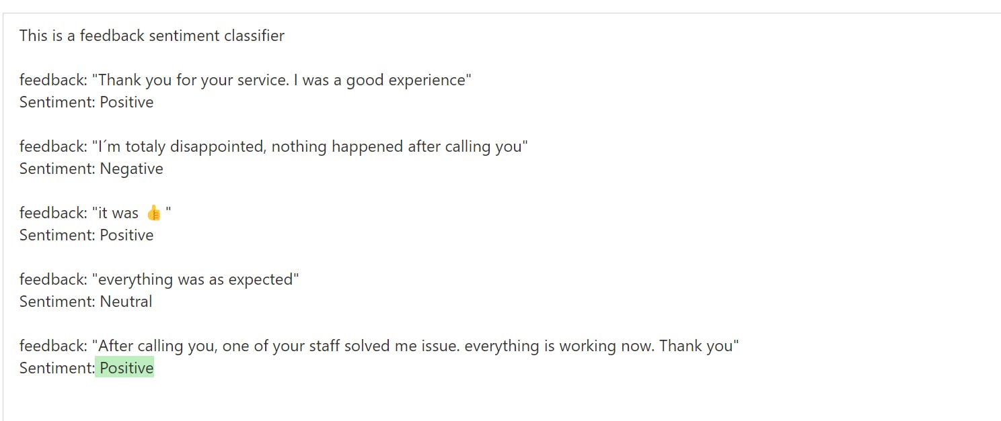
Task: Click 'Thank you' at end of last feedback
Action: point(696,346)
